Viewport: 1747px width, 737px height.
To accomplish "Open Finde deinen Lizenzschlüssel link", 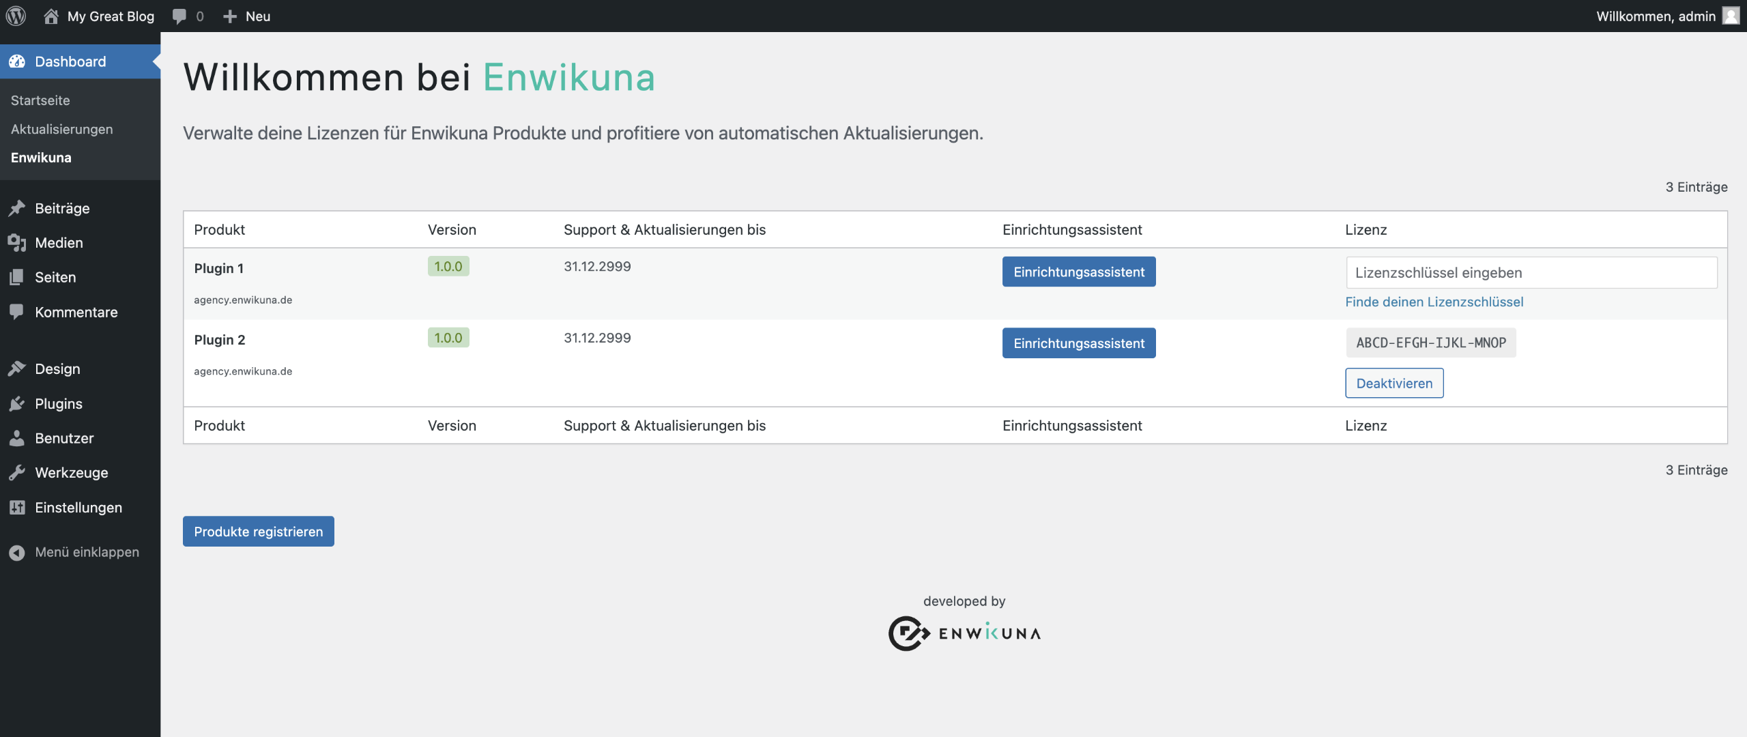I will pyautogui.click(x=1434, y=302).
